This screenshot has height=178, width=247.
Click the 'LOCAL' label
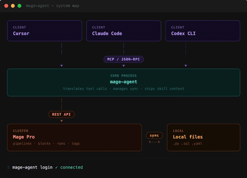pos(178,131)
